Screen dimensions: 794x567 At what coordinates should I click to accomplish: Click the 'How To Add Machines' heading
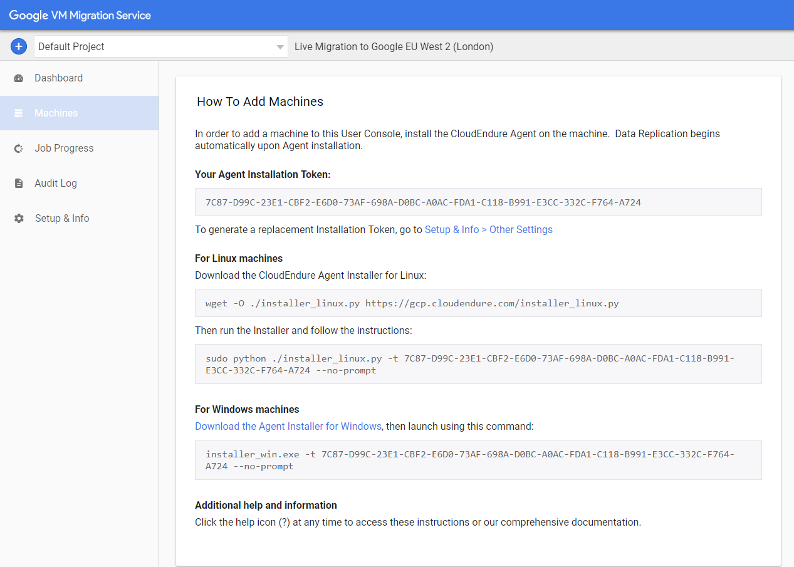pyautogui.click(x=260, y=102)
